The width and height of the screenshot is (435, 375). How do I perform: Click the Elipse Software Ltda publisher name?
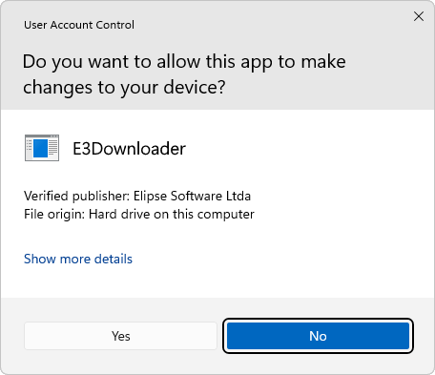click(x=192, y=196)
